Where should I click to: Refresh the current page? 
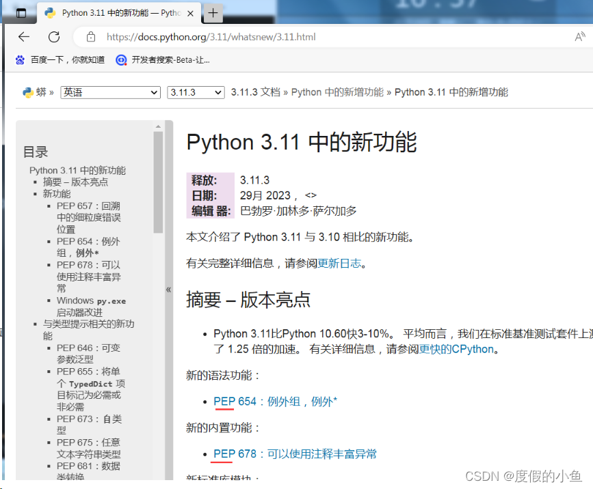pyautogui.click(x=54, y=37)
